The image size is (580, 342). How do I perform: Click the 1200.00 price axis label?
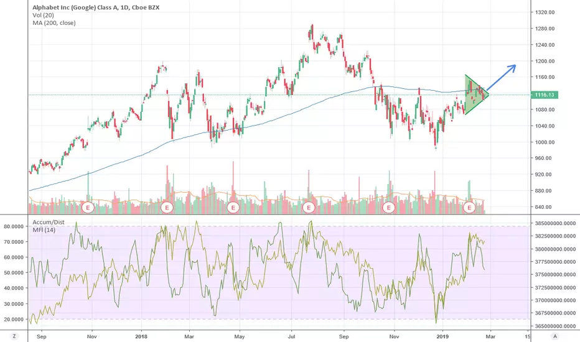(545, 61)
